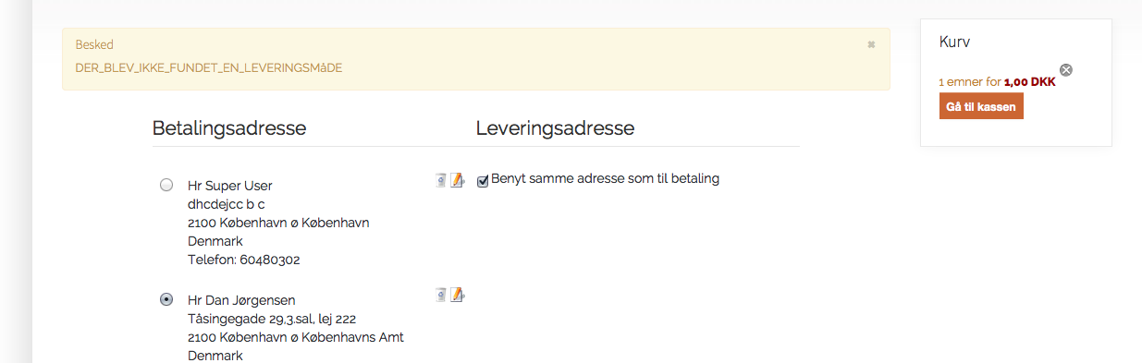The height and width of the screenshot is (363, 1142).
Task: Click the Hr Dan Jørgensen name text
Action: point(242,300)
